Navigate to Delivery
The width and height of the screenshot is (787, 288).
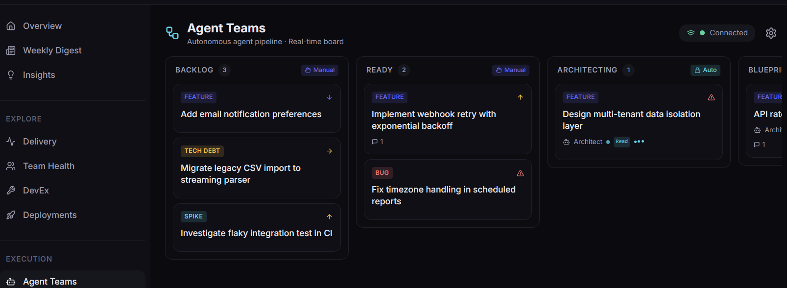[x=72, y=142]
